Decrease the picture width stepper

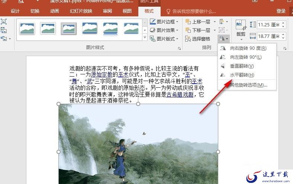283,38
